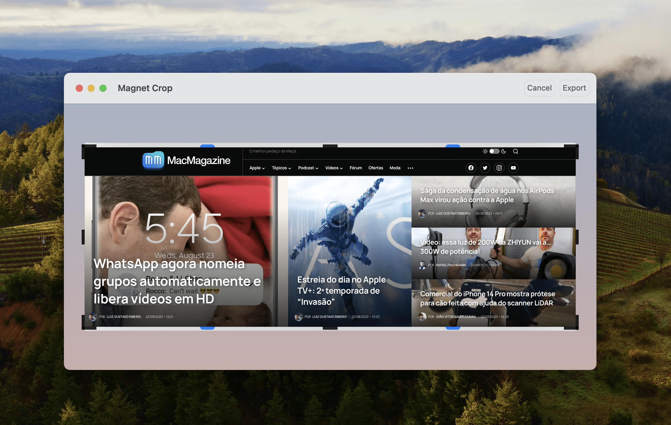Open the Ofertas menu item
The image size is (671, 425).
click(x=376, y=168)
